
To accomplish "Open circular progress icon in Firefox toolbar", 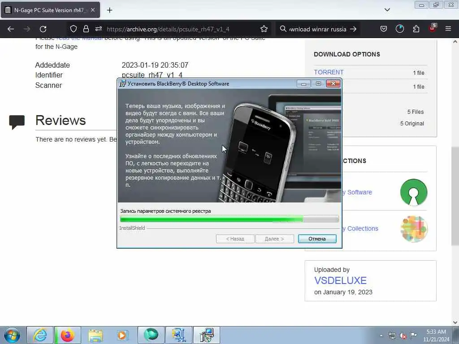I will (399, 29).
